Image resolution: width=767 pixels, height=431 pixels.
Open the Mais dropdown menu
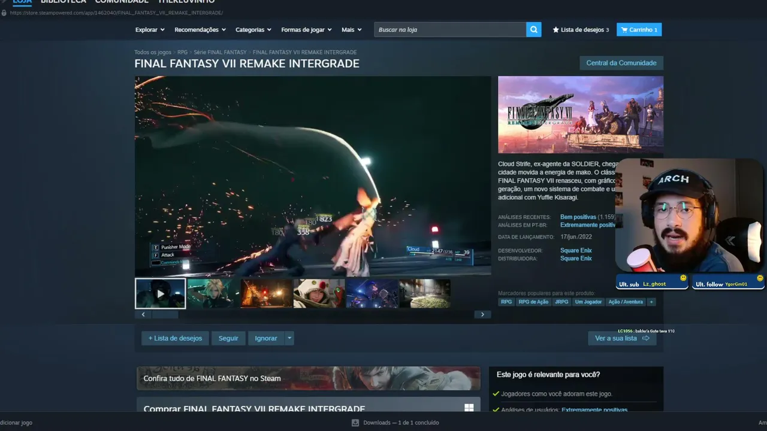point(352,29)
